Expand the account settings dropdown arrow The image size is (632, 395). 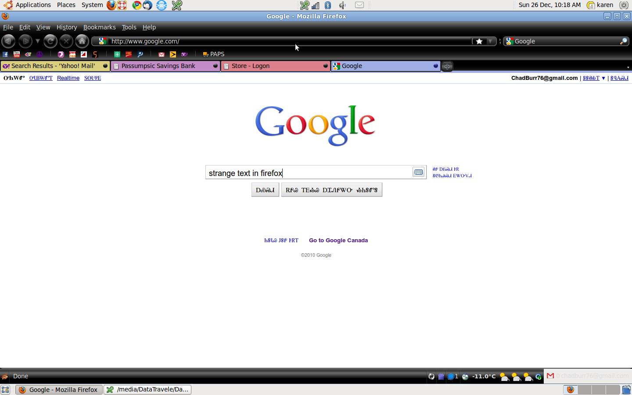(x=603, y=78)
